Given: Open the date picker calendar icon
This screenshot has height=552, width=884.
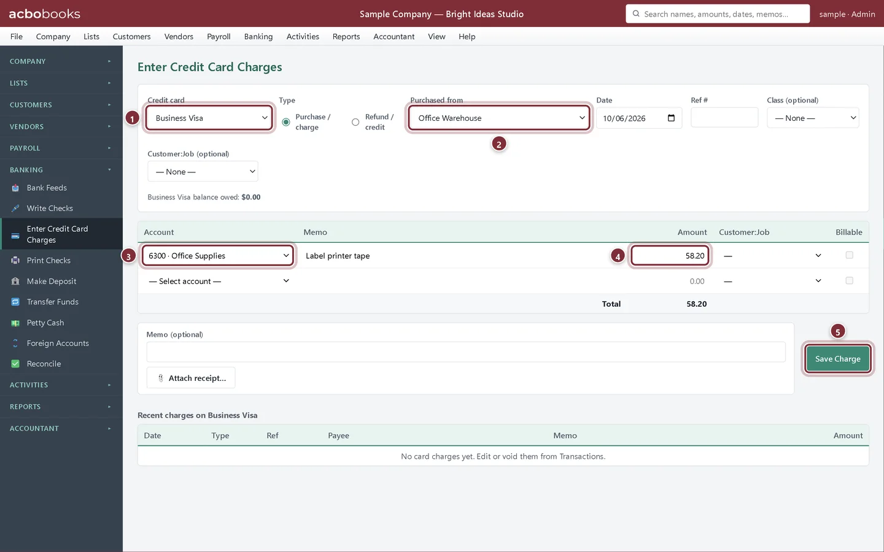Looking at the screenshot, I should tap(671, 118).
